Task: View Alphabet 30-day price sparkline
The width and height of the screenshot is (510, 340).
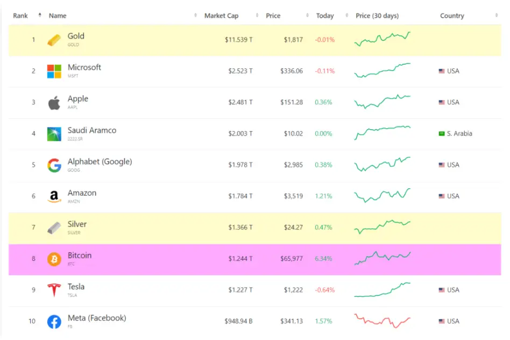Action: 382,164
